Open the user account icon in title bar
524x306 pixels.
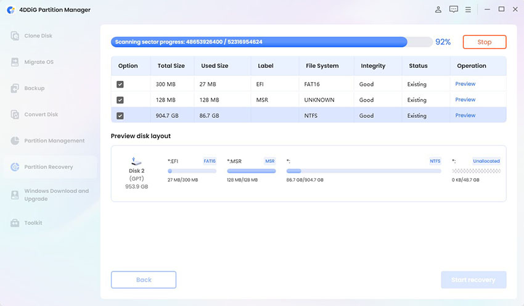point(438,9)
